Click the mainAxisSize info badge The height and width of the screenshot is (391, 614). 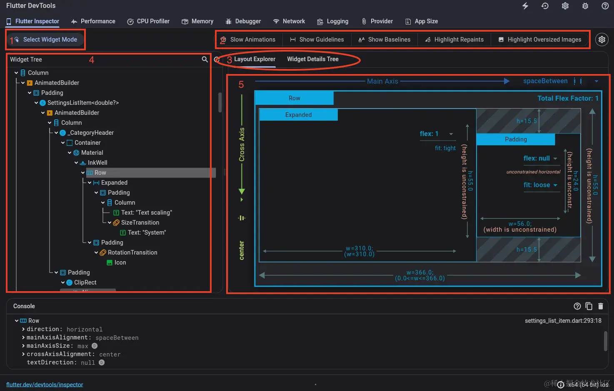95,346
